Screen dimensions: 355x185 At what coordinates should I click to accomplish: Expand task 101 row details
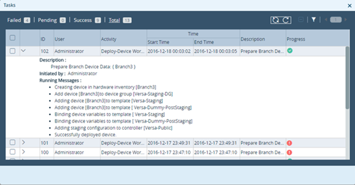point(23,142)
